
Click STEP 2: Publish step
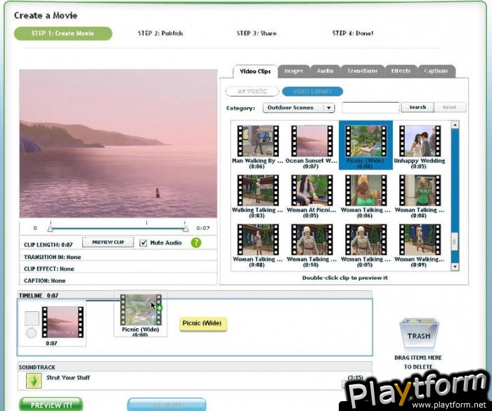coord(160,33)
